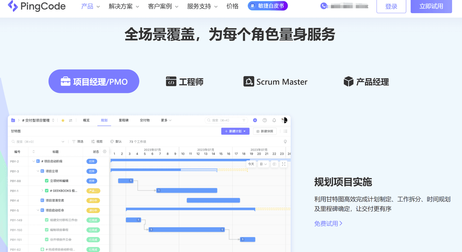Switch to the 概览 tab
This screenshot has height=252, width=462.
click(86, 120)
